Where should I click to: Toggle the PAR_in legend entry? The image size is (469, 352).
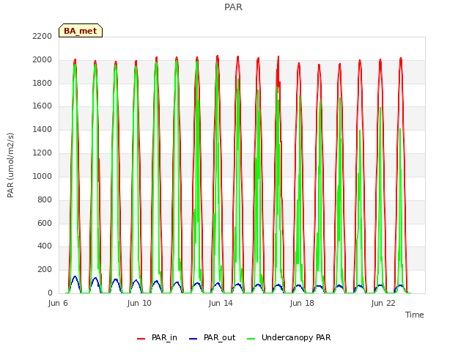pyautogui.click(x=157, y=337)
